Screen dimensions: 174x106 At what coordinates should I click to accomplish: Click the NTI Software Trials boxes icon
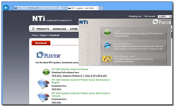(x=107, y=59)
